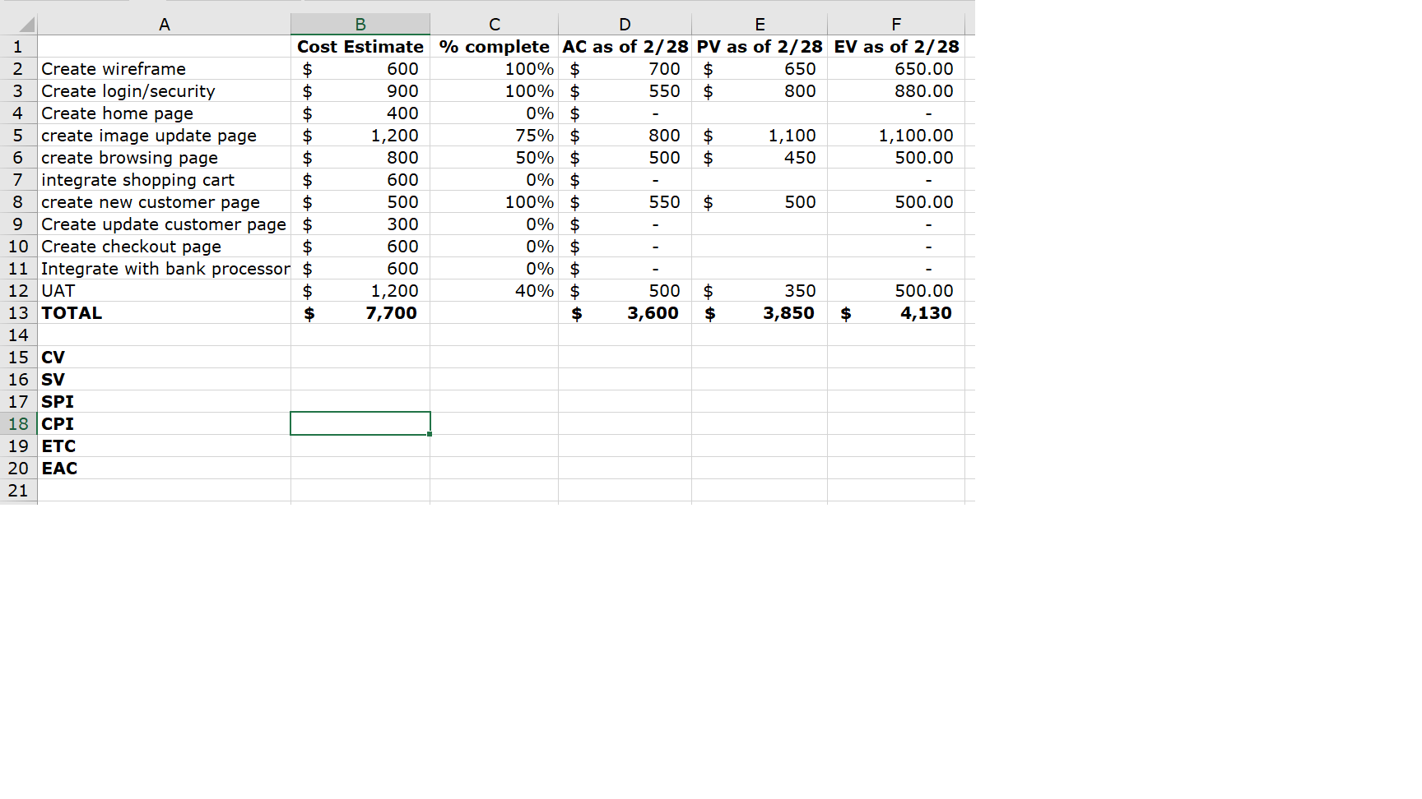Select row header 13

[18, 312]
